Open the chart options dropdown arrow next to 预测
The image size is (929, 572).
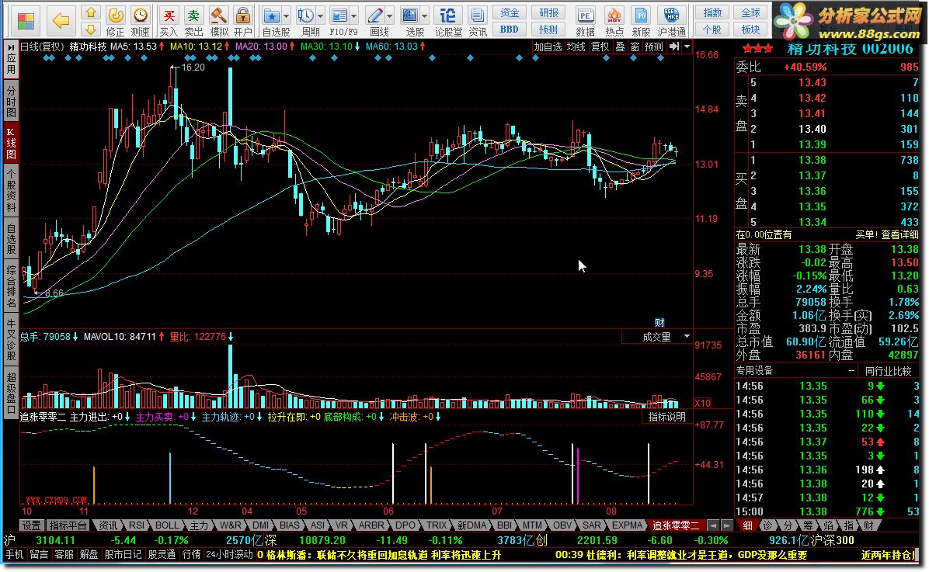tap(687, 47)
